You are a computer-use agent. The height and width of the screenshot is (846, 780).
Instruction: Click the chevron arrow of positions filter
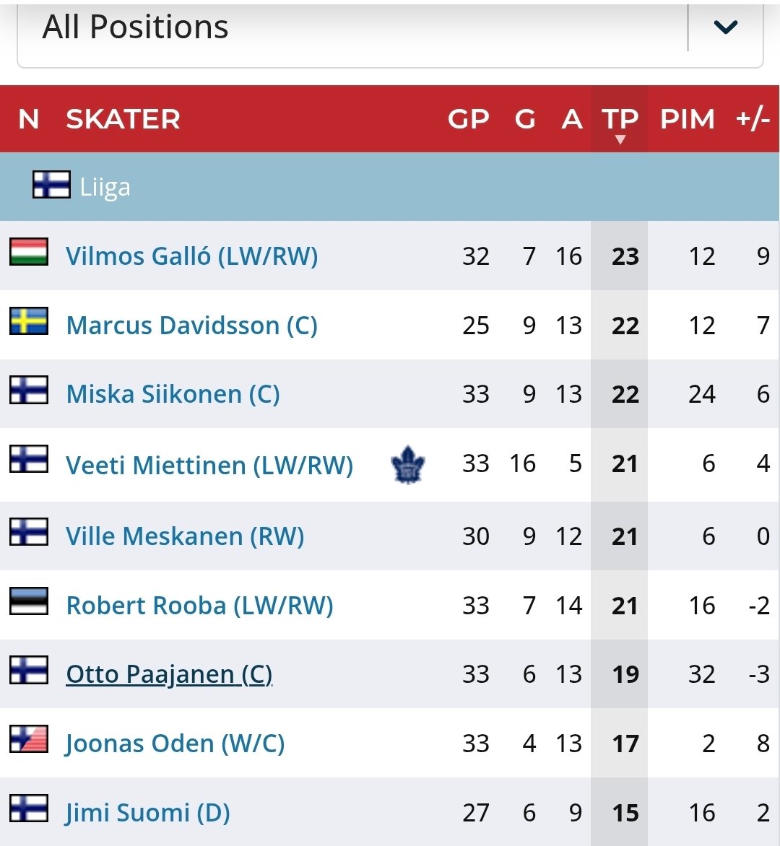[x=725, y=29]
